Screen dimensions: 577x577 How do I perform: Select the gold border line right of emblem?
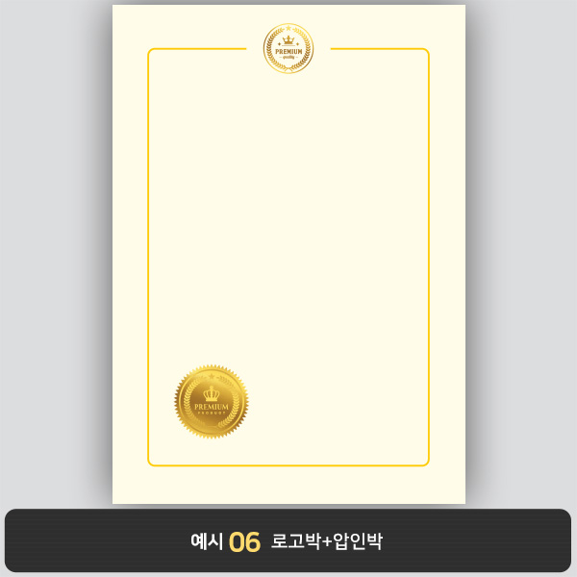tap(378, 49)
